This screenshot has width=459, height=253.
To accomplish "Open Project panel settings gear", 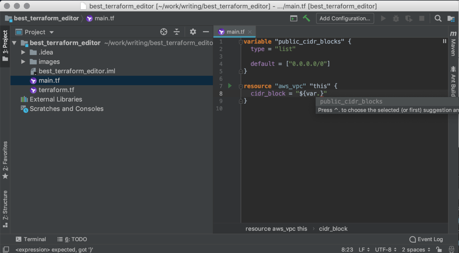I will (193, 32).
